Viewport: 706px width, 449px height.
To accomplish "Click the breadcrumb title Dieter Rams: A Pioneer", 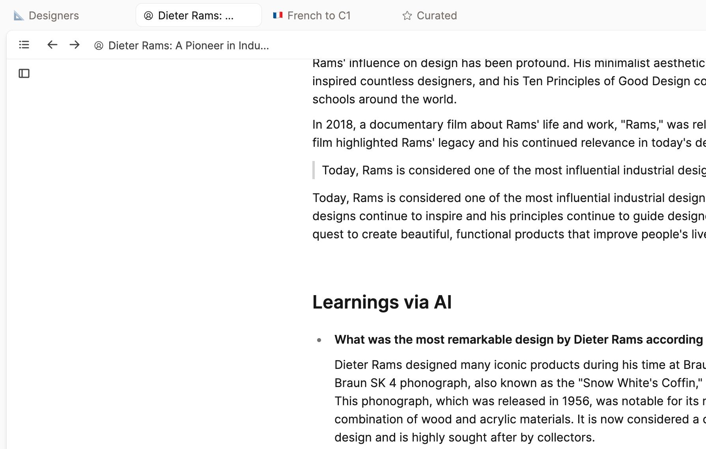I will point(189,46).
